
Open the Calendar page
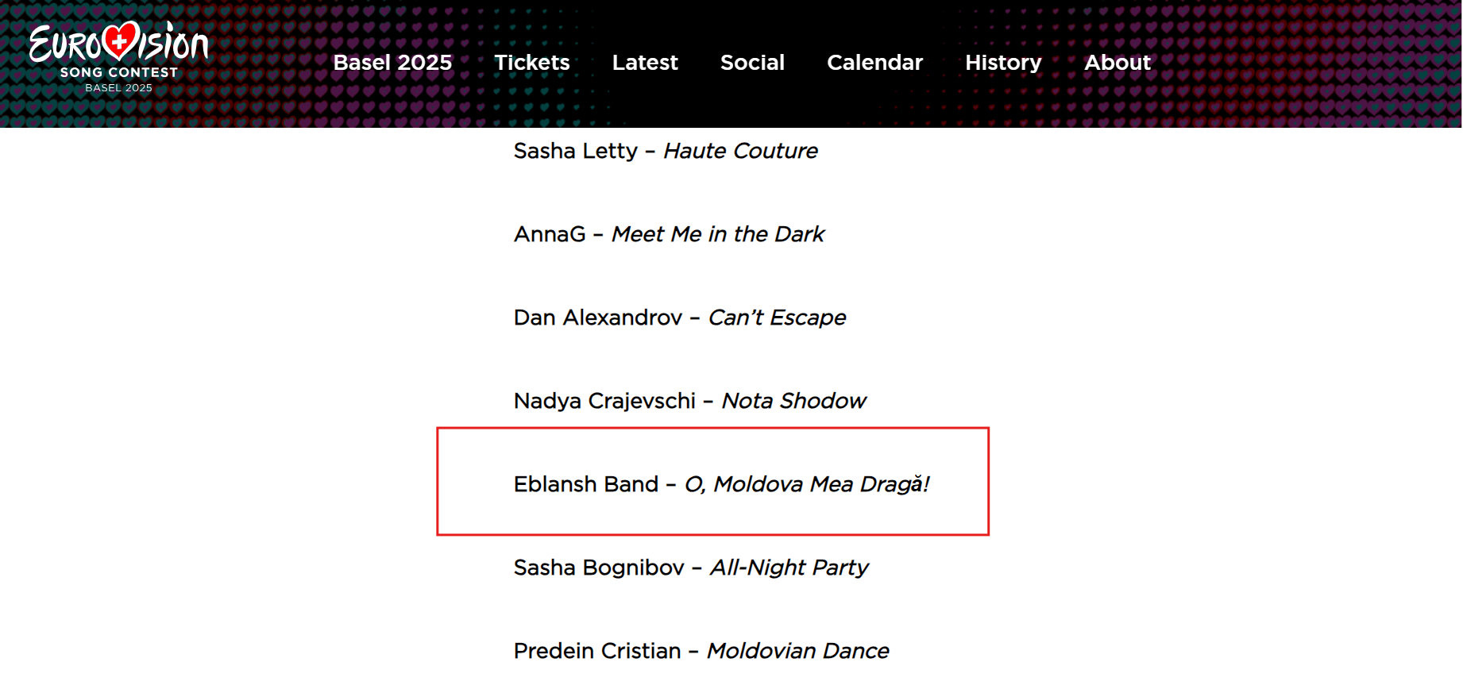point(874,63)
